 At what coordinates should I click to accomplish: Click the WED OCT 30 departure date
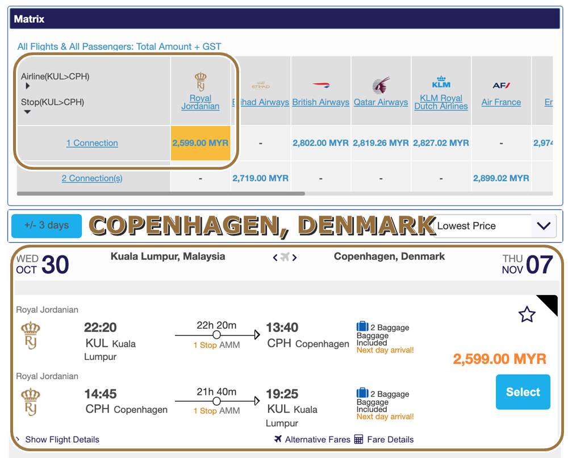[x=43, y=264]
